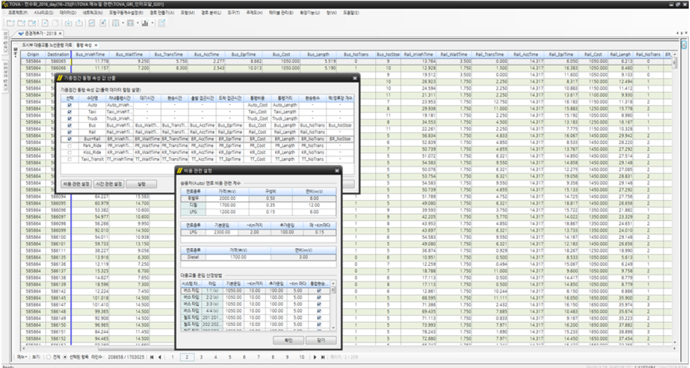Image resolution: width=690 pixels, height=368 pixels.
Task: Open the 메뉴 dropdown in status bar
Action: click(22, 357)
